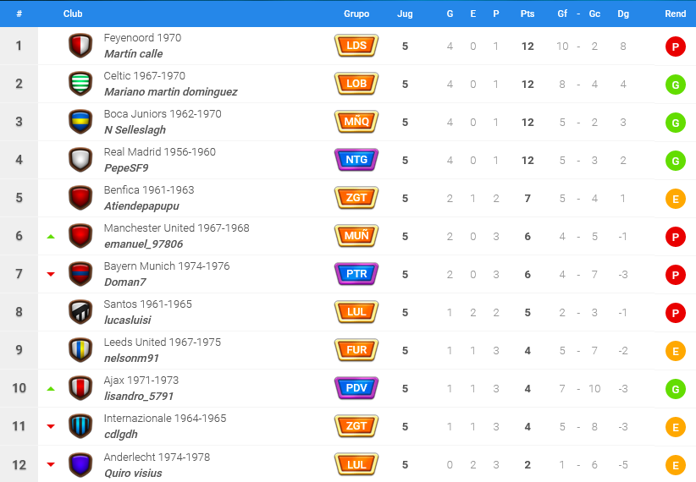Open the PTR group badge
Screen dimensions: 696x482
[x=356, y=274]
